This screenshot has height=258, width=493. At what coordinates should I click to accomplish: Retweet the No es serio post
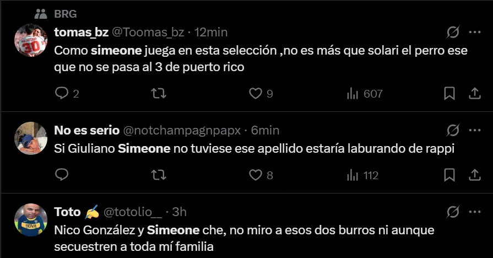[158, 175]
